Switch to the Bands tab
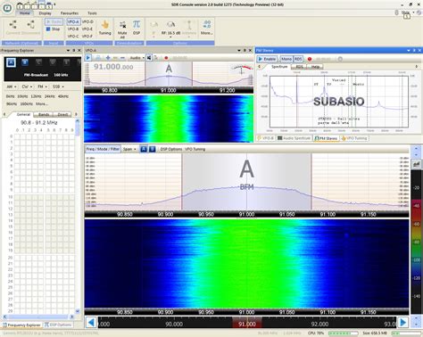 pyautogui.click(x=44, y=114)
